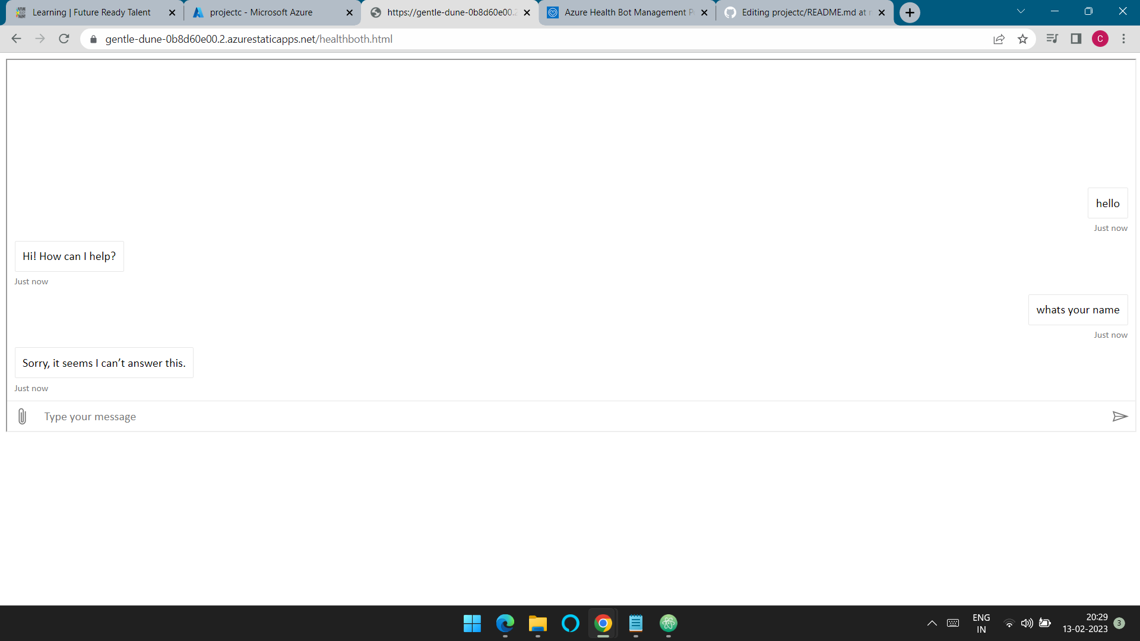Reload the current page
This screenshot has height=641, width=1140.
pos(64,39)
